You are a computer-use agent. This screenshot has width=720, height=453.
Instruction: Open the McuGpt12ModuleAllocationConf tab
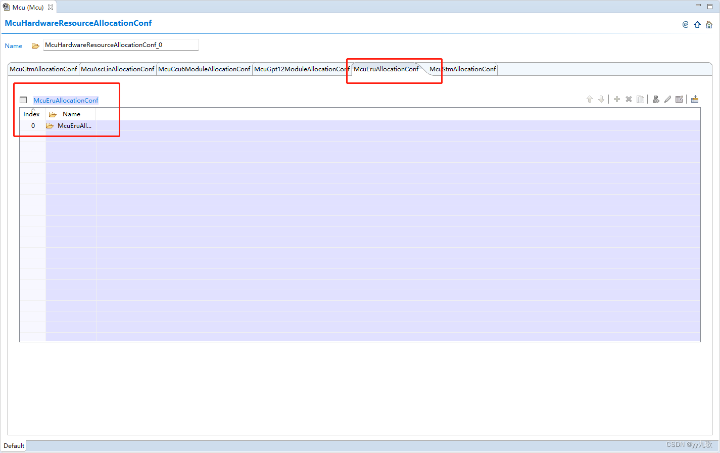point(302,69)
